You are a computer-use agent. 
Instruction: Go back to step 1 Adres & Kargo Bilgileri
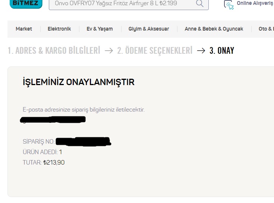(54, 50)
